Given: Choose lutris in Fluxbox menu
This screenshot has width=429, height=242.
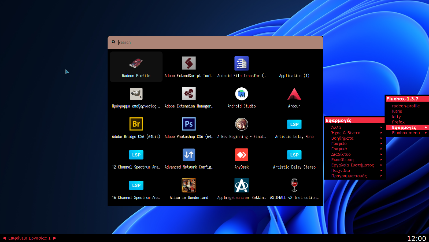Looking at the screenshot, I should [407, 111].
